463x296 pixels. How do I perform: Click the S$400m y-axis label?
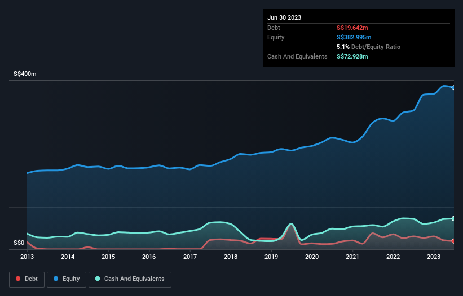click(25, 74)
